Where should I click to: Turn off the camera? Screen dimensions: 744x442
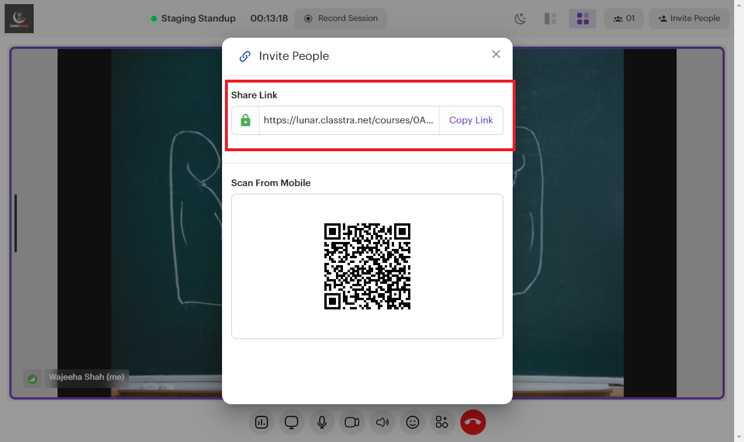(352, 422)
